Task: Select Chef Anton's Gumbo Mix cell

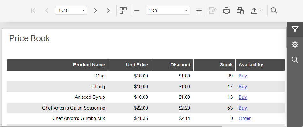Action: (57, 118)
